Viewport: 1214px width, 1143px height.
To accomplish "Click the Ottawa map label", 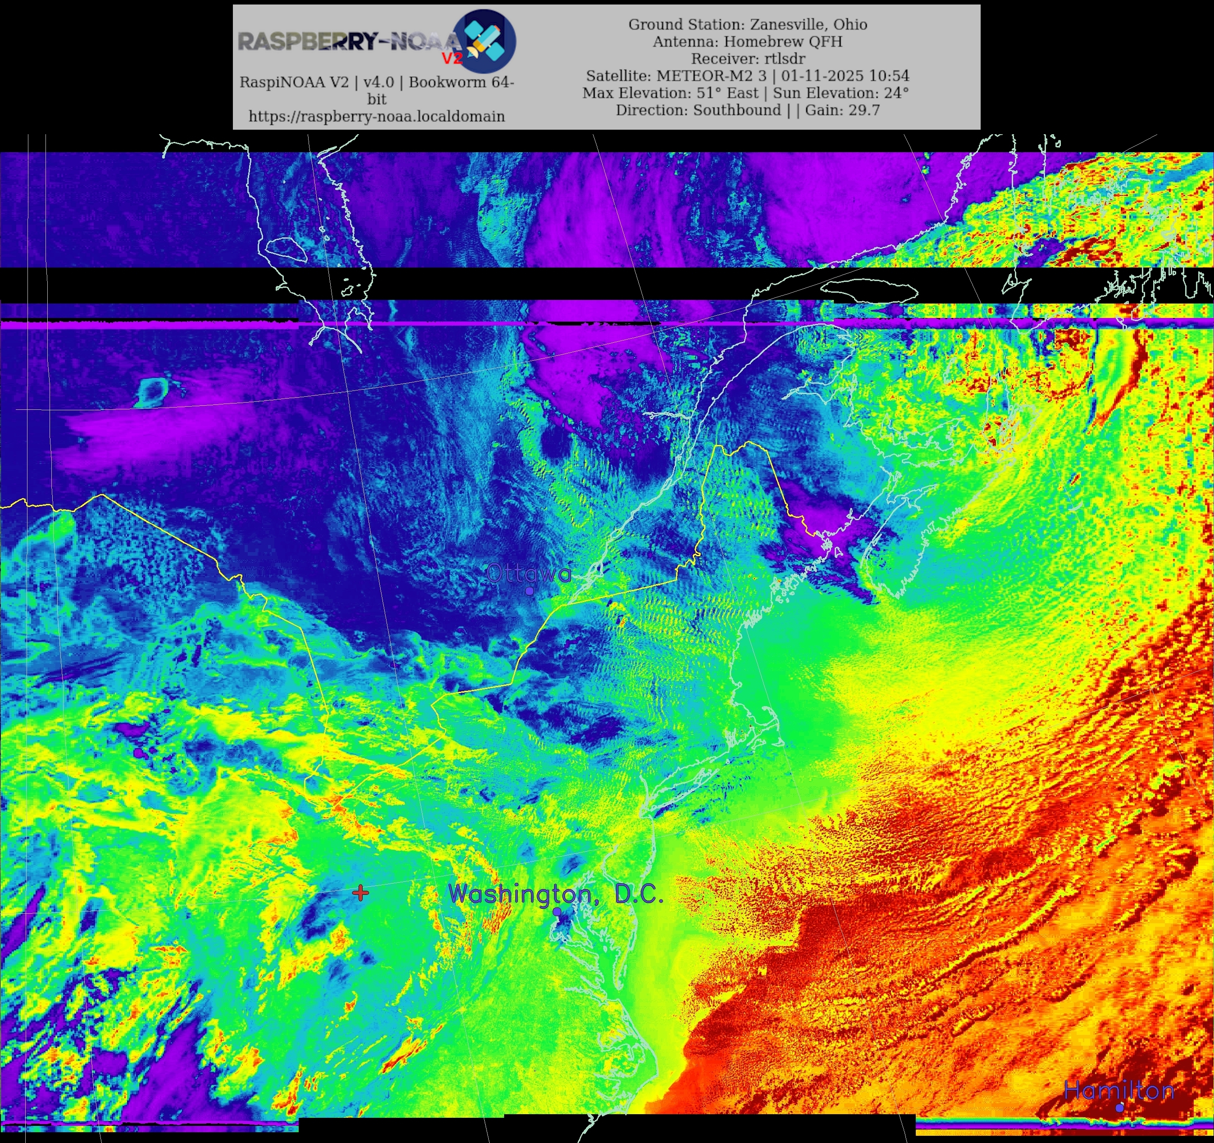I will [x=529, y=573].
